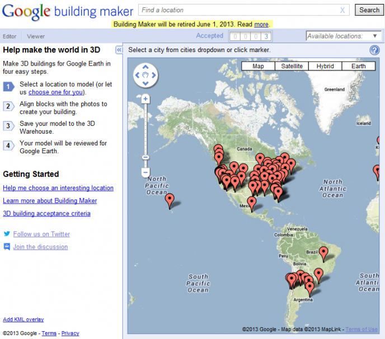The height and width of the screenshot is (339, 385).
Task: Click 'Join the discussion' link
Action: pyautogui.click(x=40, y=247)
